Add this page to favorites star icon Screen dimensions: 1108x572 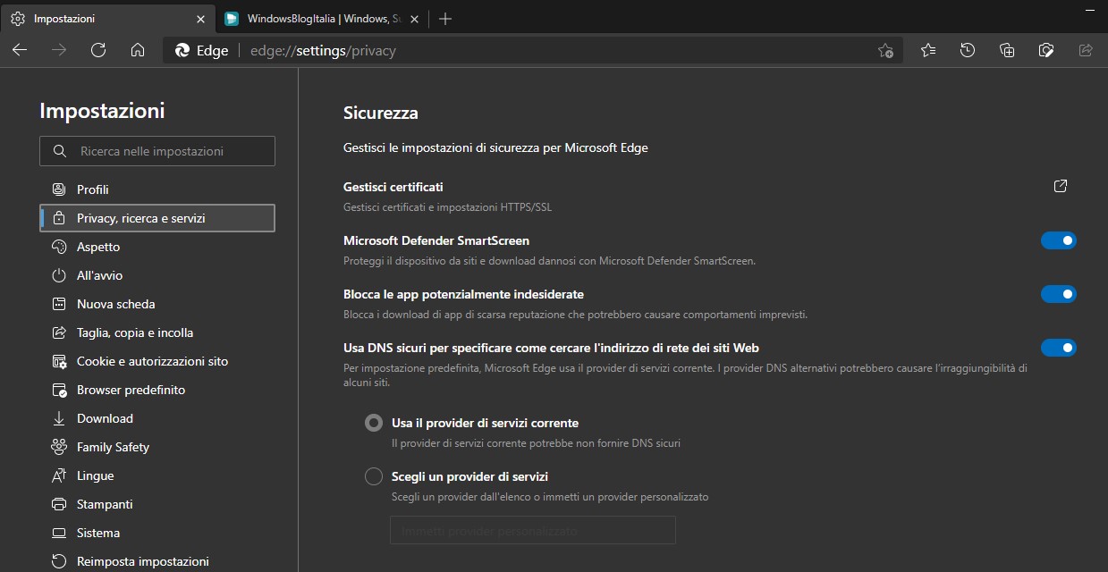[885, 50]
